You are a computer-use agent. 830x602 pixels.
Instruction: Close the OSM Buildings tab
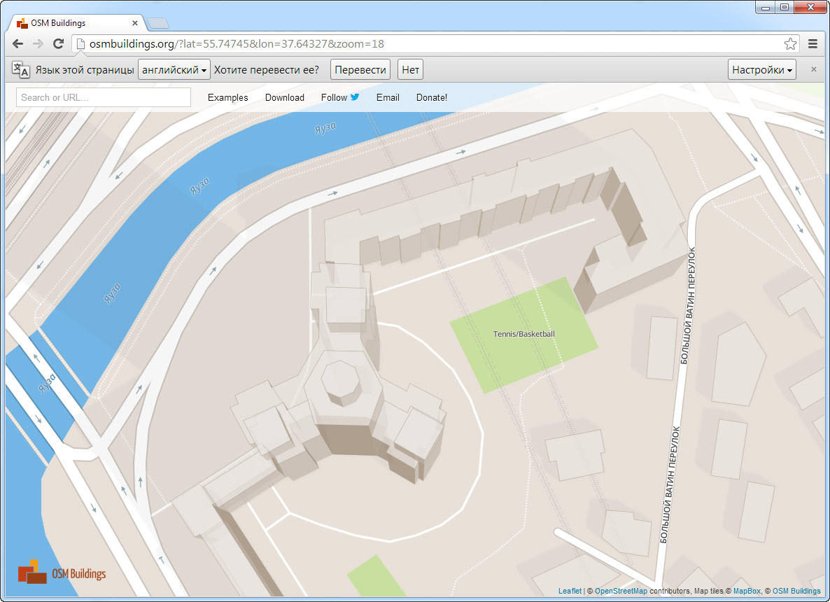click(x=135, y=23)
